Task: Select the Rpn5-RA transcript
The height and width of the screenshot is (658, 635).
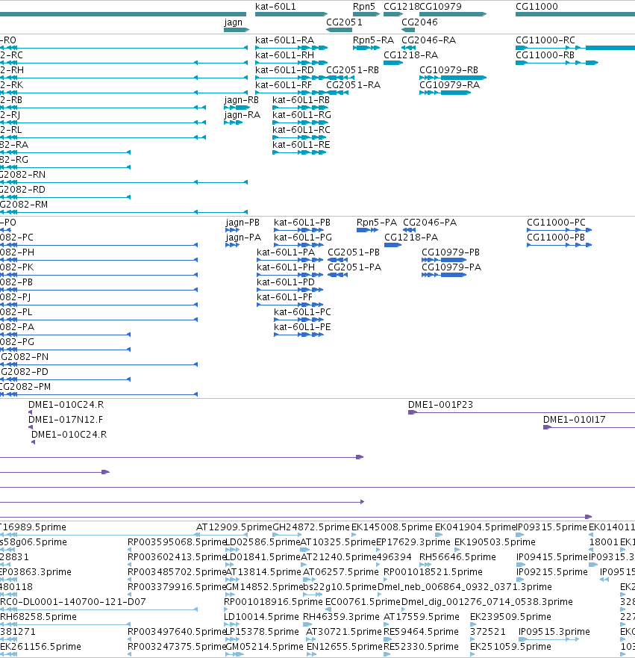Action: [373, 40]
